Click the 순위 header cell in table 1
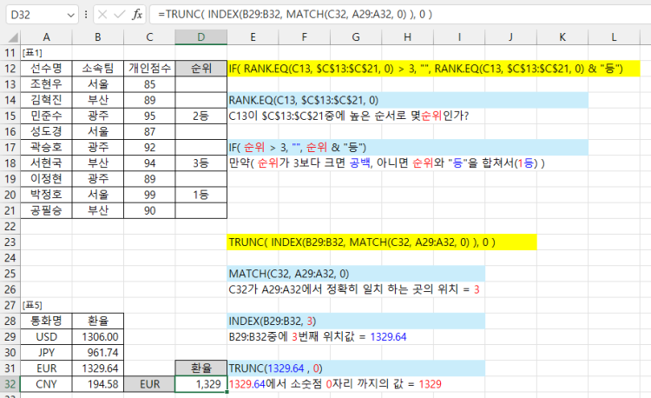 pos(201,69)
